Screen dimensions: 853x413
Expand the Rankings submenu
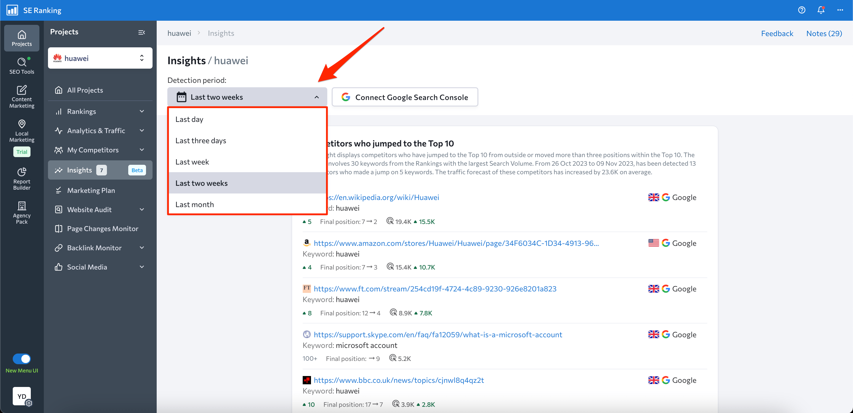click(x=142, y=112)
